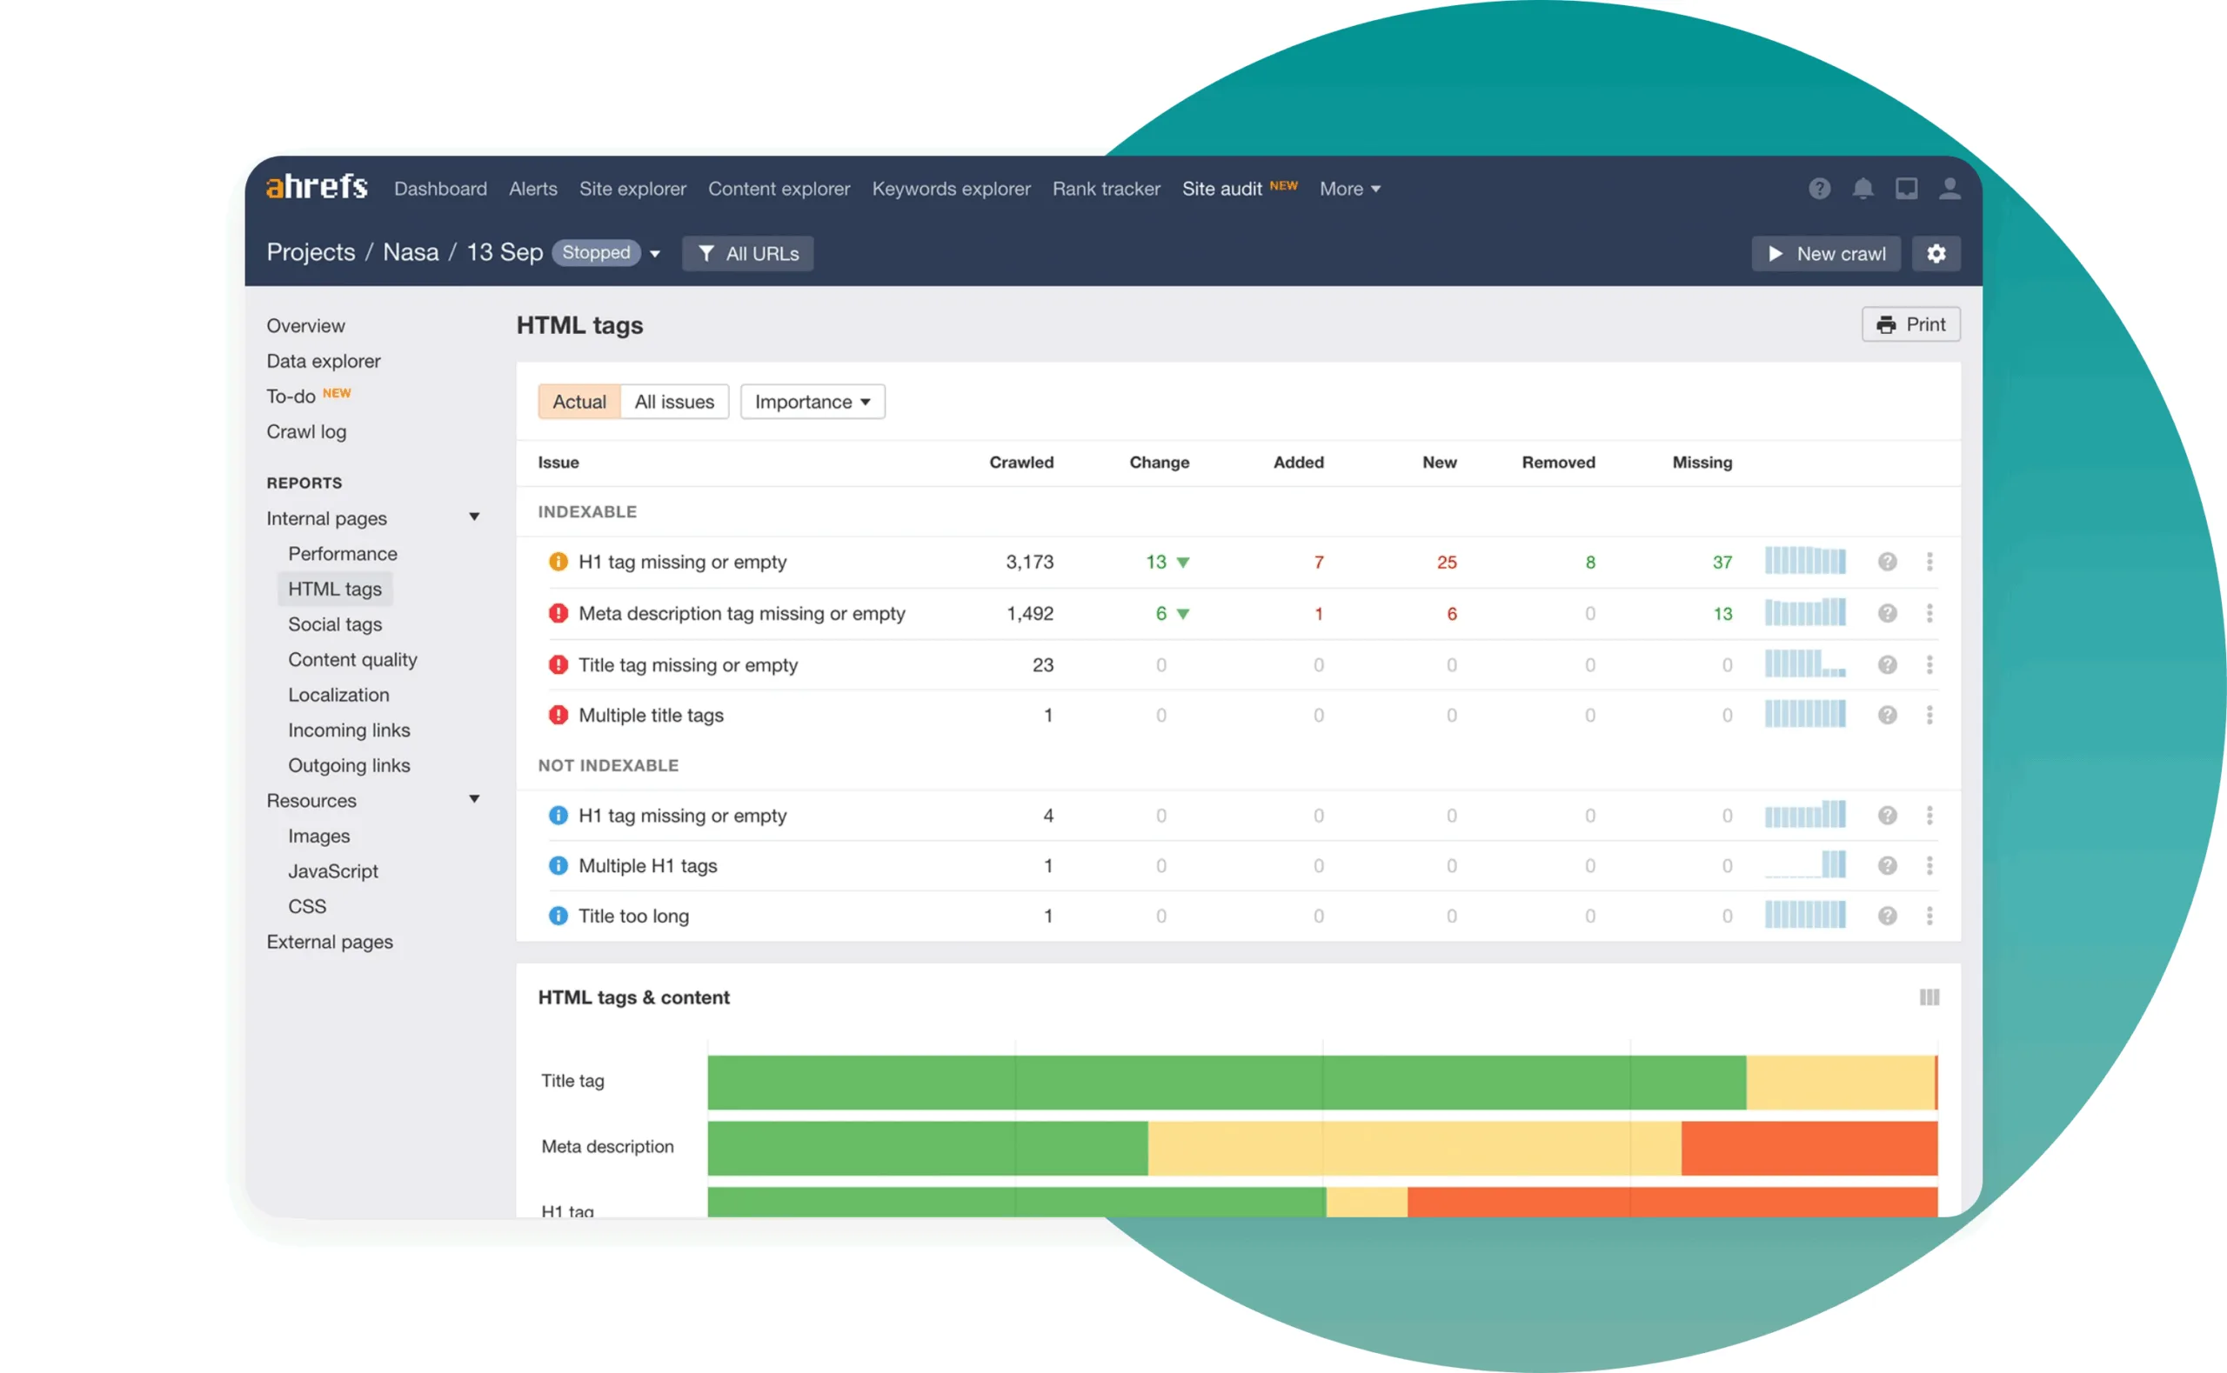Open project settings gear icon

(x=1936, y=253)
